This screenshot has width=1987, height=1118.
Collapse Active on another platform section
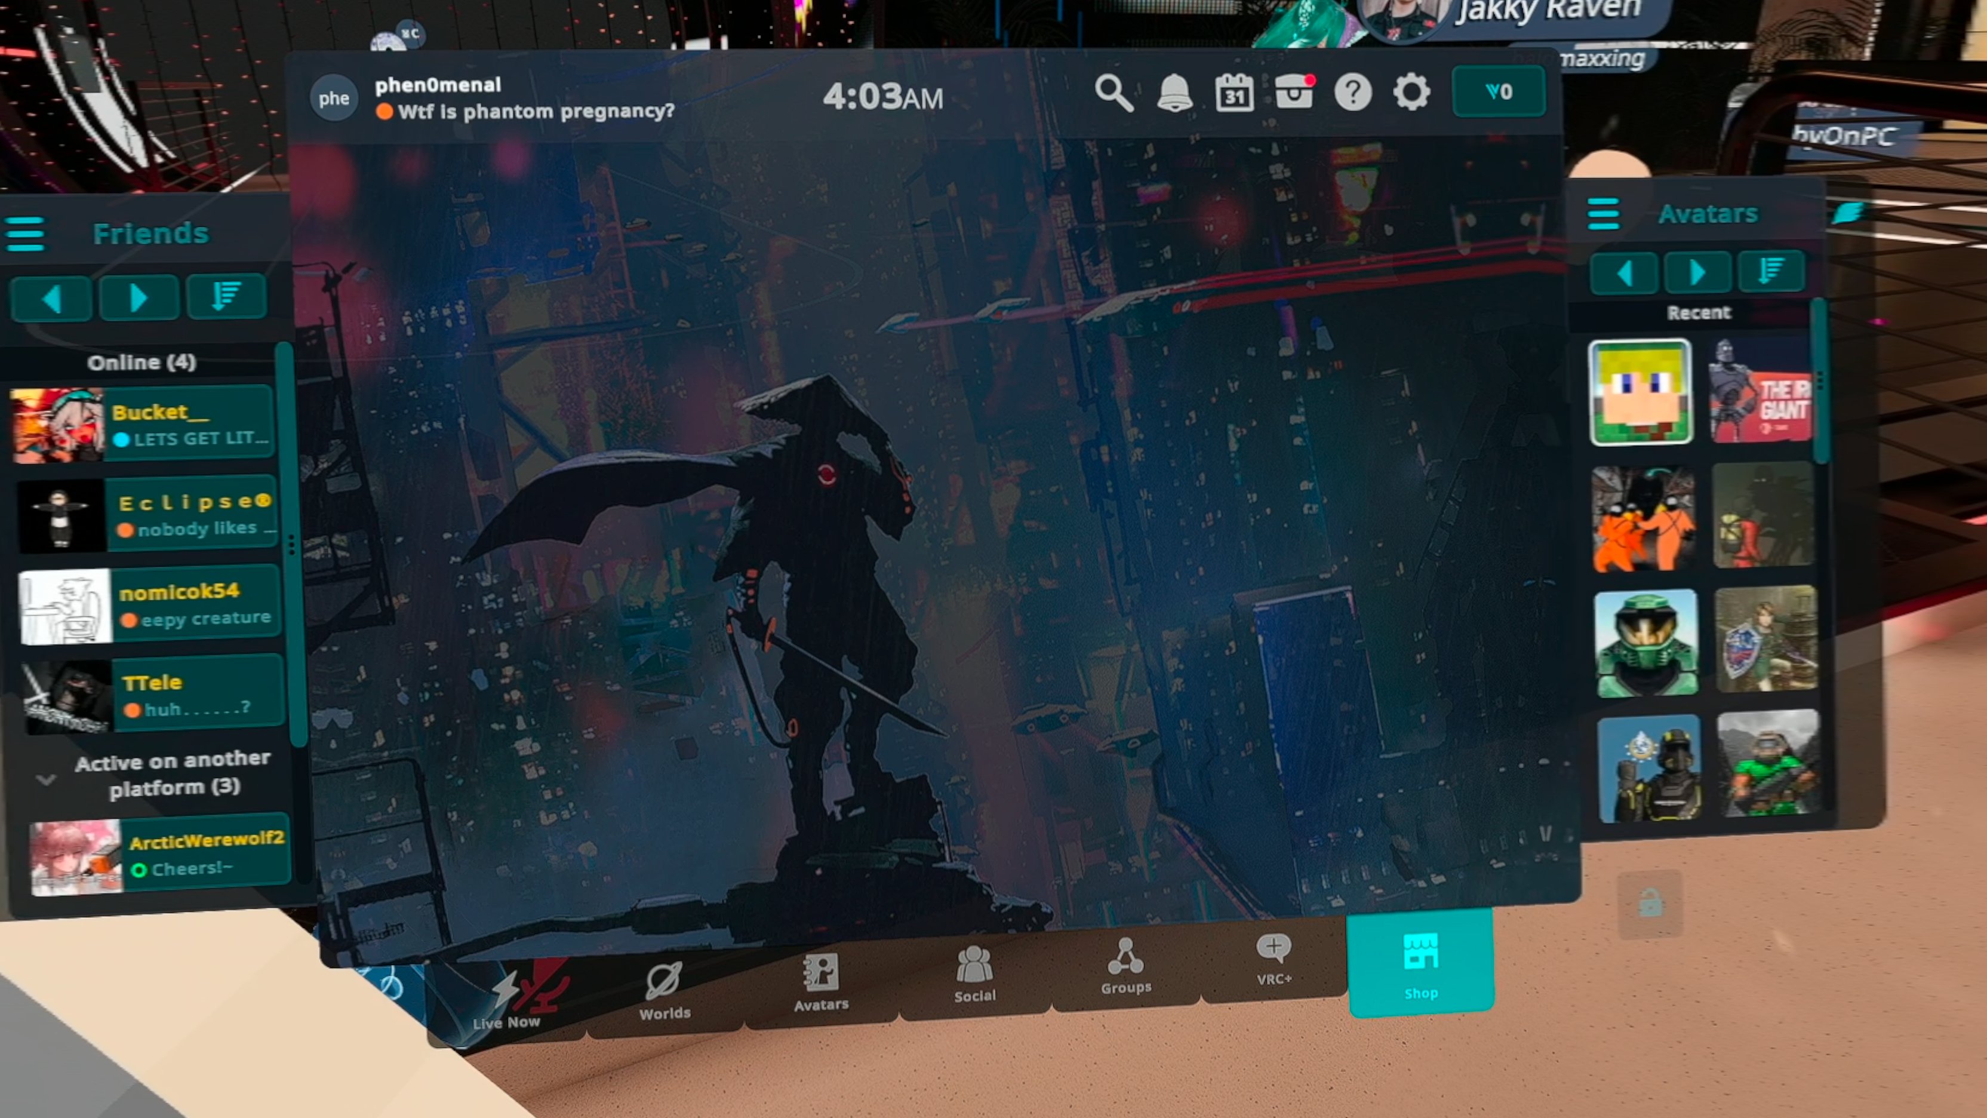click(47, 779)
